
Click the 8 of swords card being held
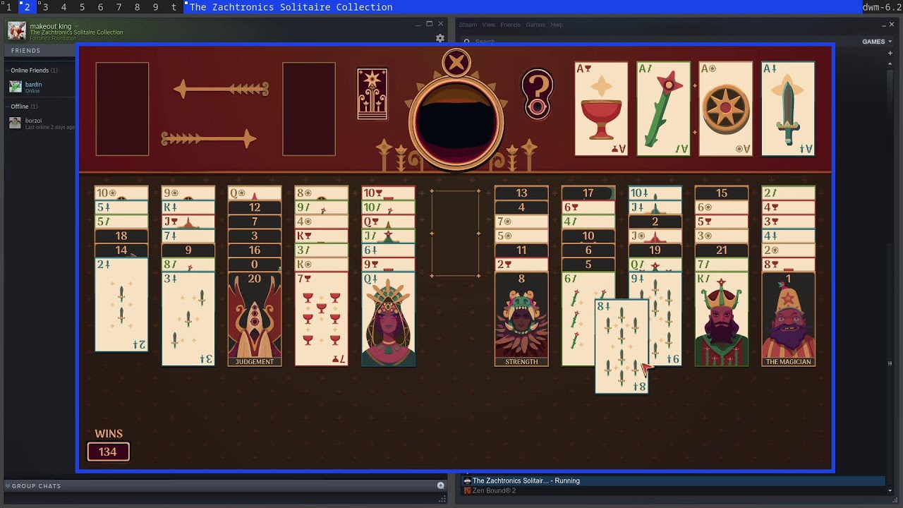click(622, 346)
